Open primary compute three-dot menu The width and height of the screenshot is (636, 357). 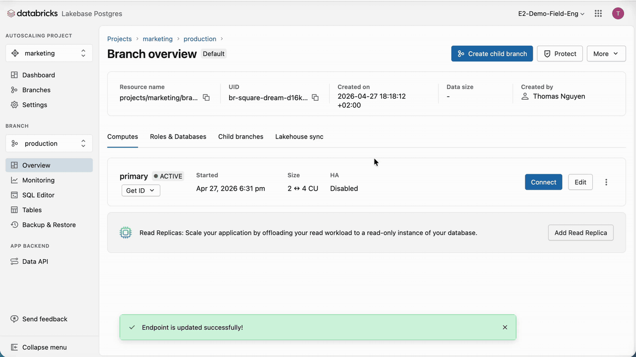coord(606,182)
